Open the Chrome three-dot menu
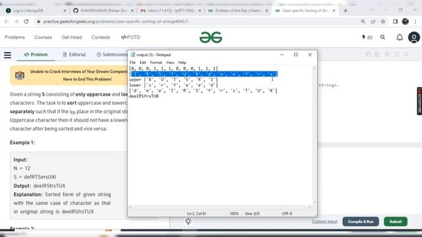Image resolution: width=422 pixels, height=237 pixels. [415, 21]
